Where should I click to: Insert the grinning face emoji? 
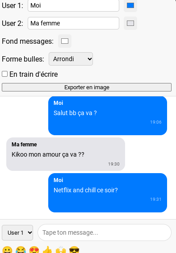[8, 250]
